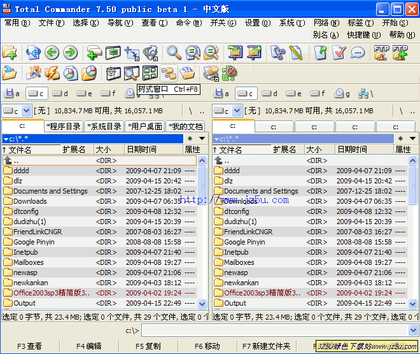Viewport: 420px width, 354px height.
Task: Click the funnel filter toolbar icon
Action: pos(150,52)
